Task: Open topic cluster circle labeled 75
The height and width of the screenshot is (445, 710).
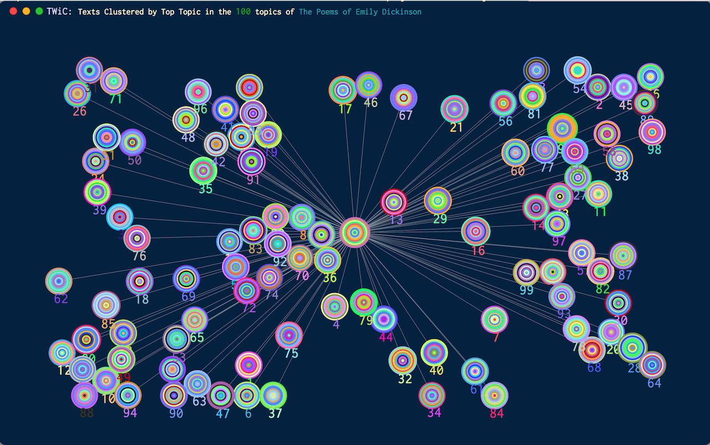Action: coord(289,335)
